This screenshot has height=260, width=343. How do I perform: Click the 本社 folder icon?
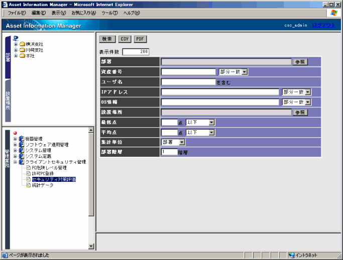[x=22, y=56]
